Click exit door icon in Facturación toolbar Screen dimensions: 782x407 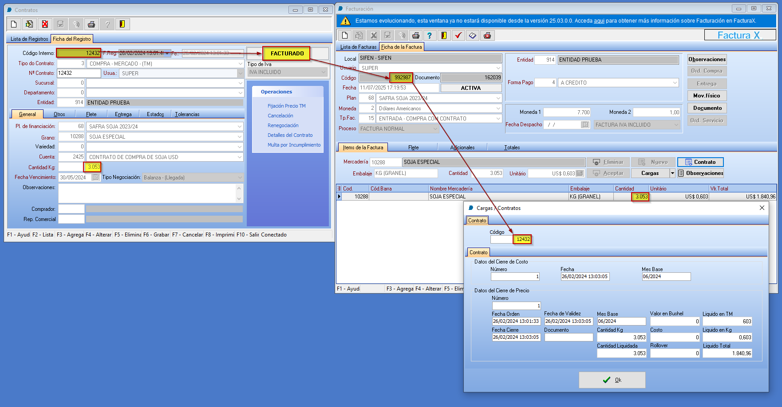point(444,35)
